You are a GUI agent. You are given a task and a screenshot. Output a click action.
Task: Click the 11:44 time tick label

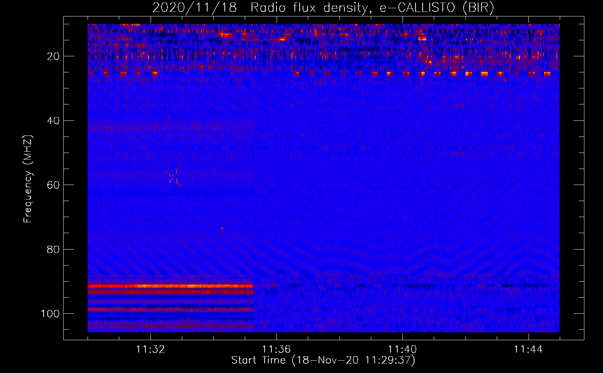[x=528, y=350]
